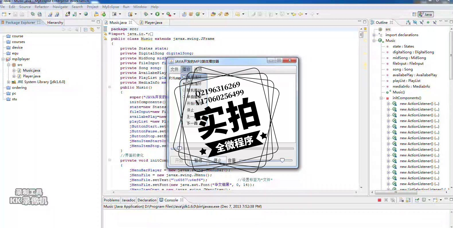Image resolution: width=453 pixels, height=228 pixels.
Task: Expand JRE System Library node
Action: click(x=9, y=82)
